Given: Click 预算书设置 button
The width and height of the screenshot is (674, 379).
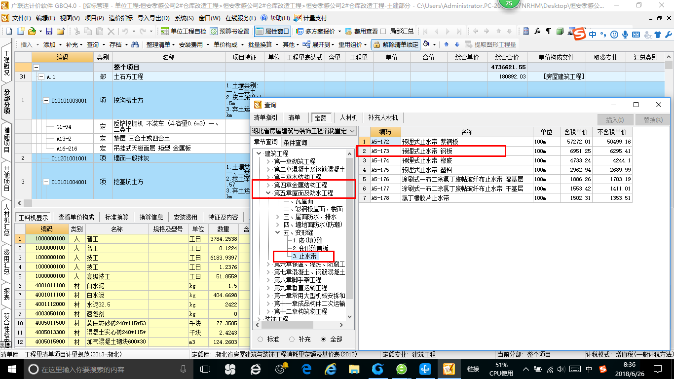Looking at the screenshot, I should pos(230,31).
